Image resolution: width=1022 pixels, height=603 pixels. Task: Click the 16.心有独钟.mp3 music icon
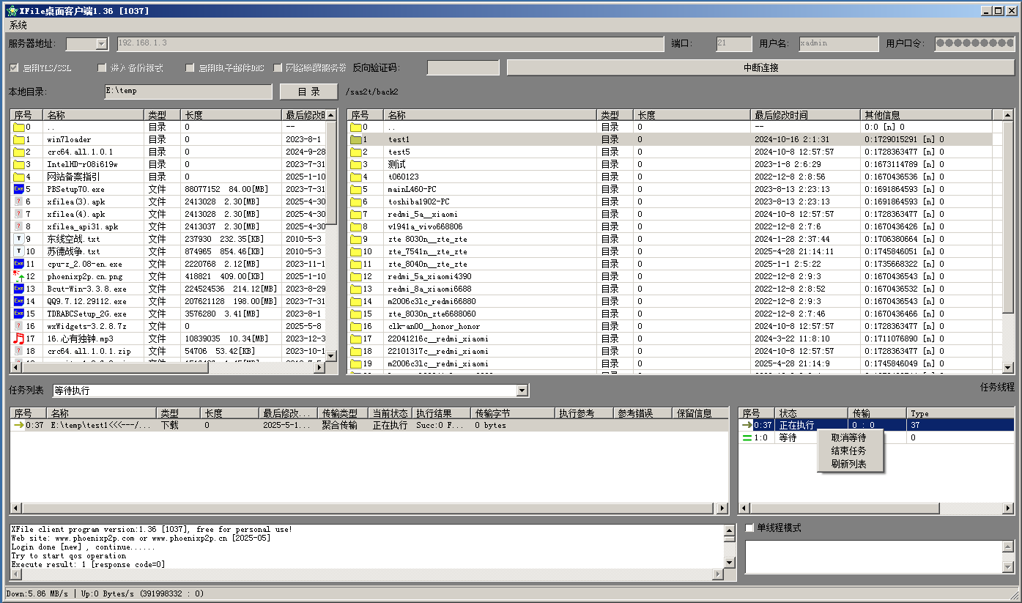tap(18, 339)
